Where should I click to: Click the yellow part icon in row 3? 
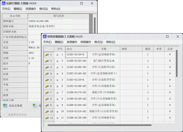(47, 68)
